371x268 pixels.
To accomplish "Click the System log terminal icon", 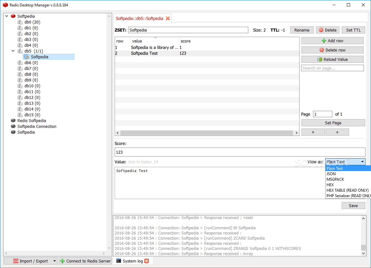I will click(x=119, y=261).
